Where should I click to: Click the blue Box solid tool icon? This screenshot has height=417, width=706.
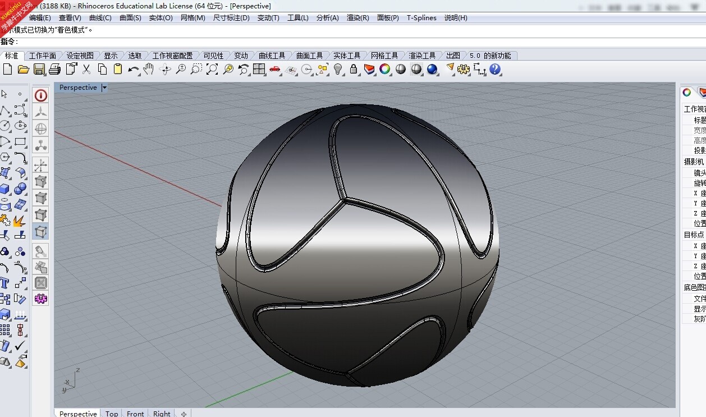tap(5, 189)
